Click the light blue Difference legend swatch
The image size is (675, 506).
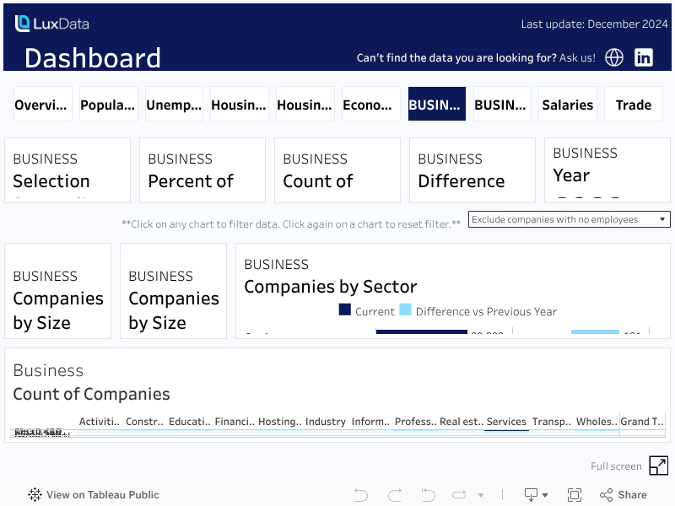pos(405,310)
